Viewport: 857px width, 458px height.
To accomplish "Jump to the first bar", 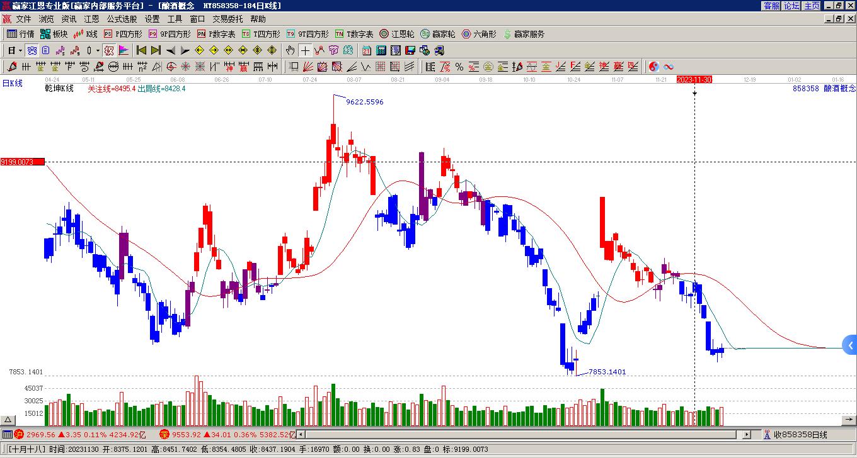I will (141, 50).
